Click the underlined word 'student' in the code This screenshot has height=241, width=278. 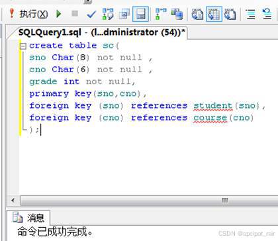(213, 106)
